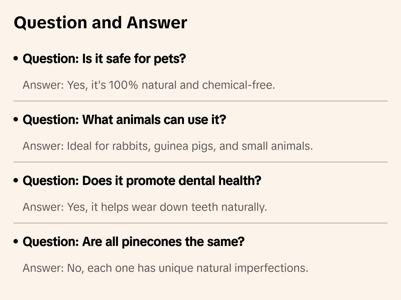Click the bullet beside the dental health question

click(16, 181)
